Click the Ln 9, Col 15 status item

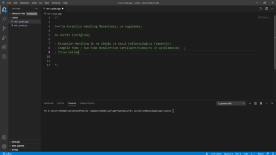[x=216, y=154]
